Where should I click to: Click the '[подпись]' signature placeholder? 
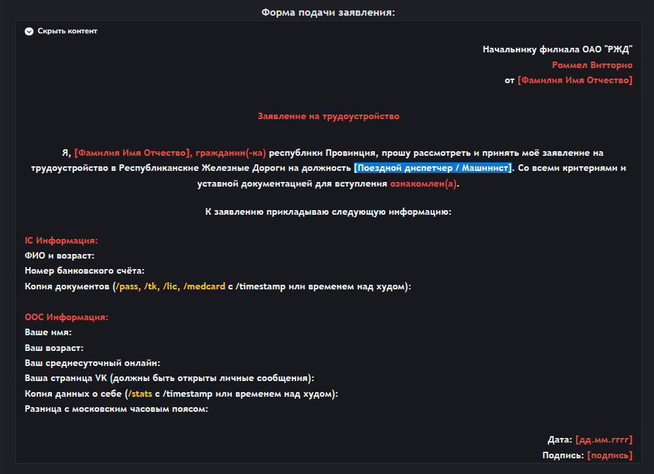pos(609,456)
